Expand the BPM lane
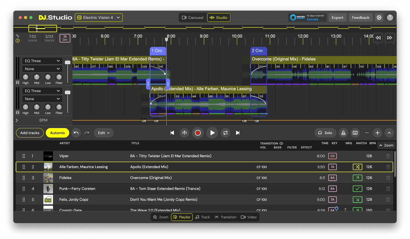Screen dimensions: 410x239 [x=17, y=120]
